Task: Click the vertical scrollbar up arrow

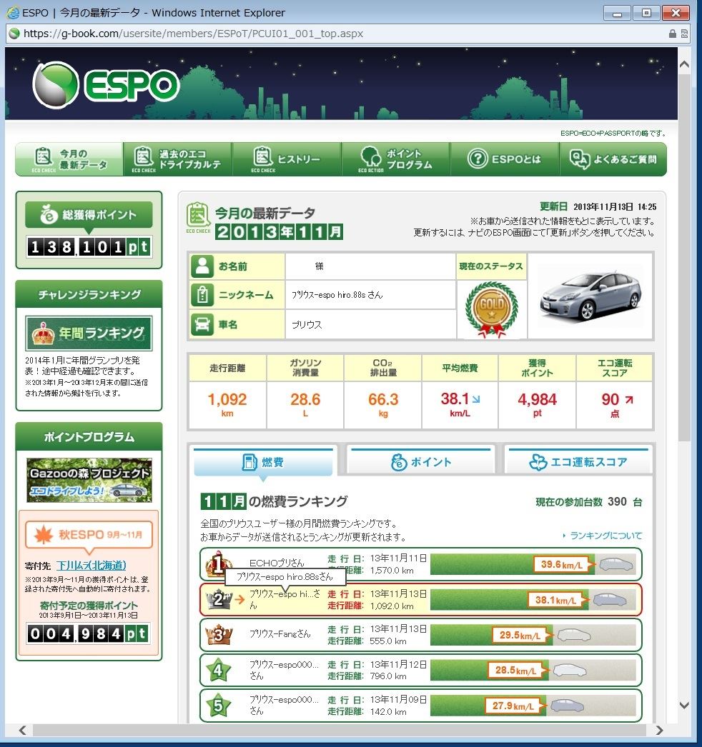Action: coord(684,64)
